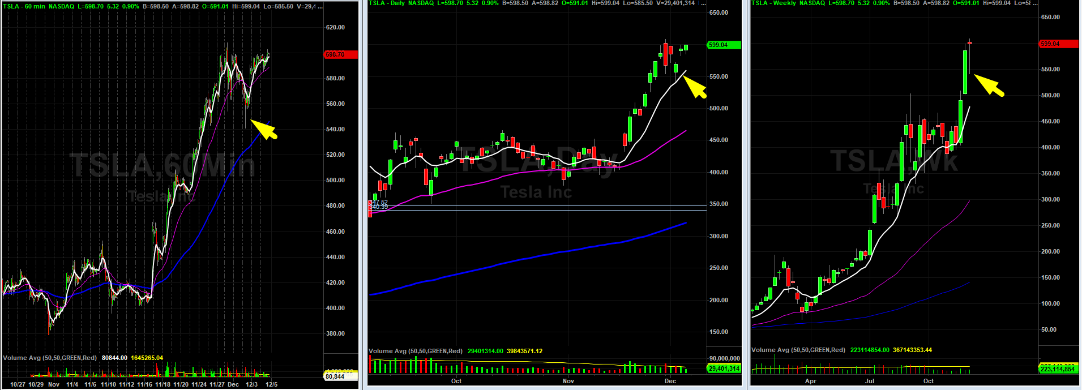Select the TSLA - 60 min chart title
The image size is (1082, 390).
point(24,6)
